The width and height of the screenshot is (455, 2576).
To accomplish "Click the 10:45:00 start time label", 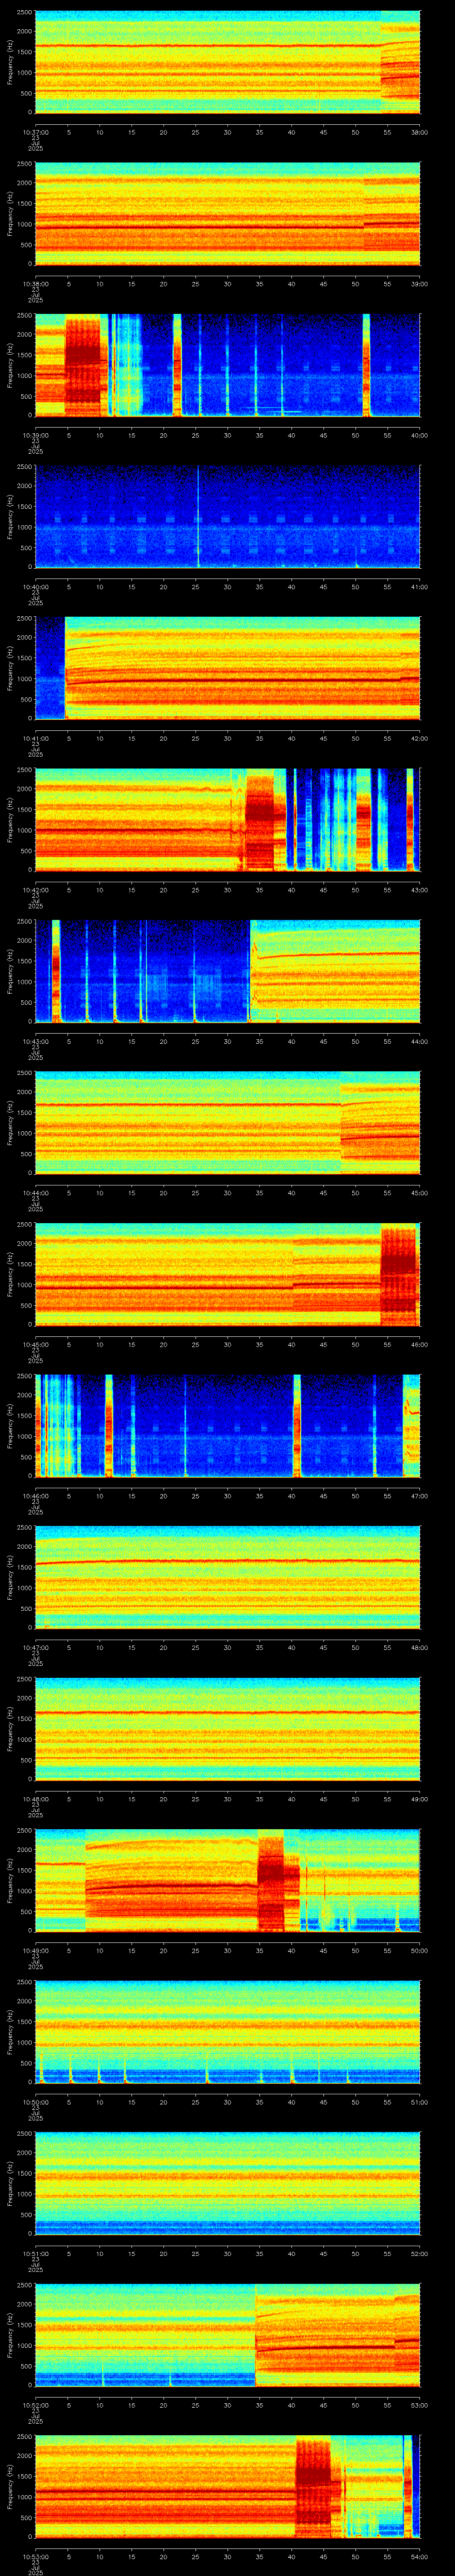I will 35,1343.
